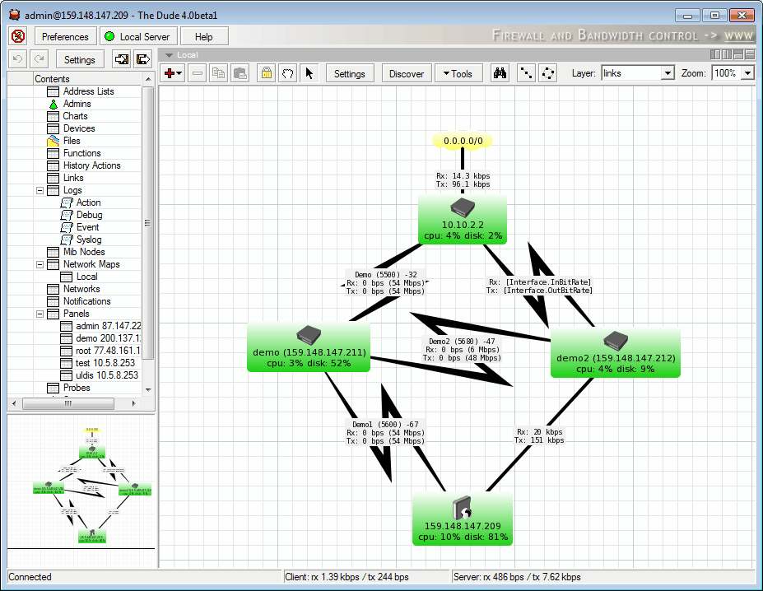The image size is (763, 591).
Task: Click the green Local Server status indicator
Action: point(110,36)
